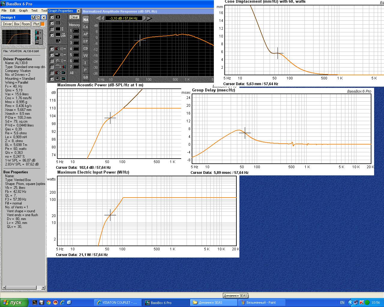Image resolution: width=384 pixels, height=307 pixels.
Task: Click the пуск Start button
Action: click(x=14, y=303)
